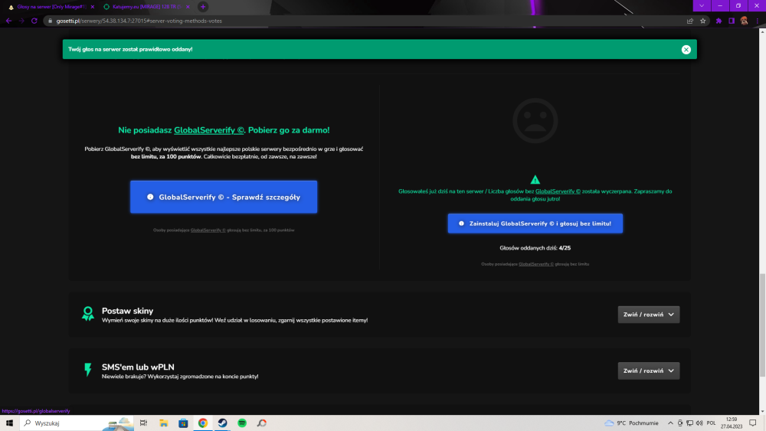The image size is (766, 431).
Task: Open weather widget 9°C Pochmurnie
Action: 631,423
